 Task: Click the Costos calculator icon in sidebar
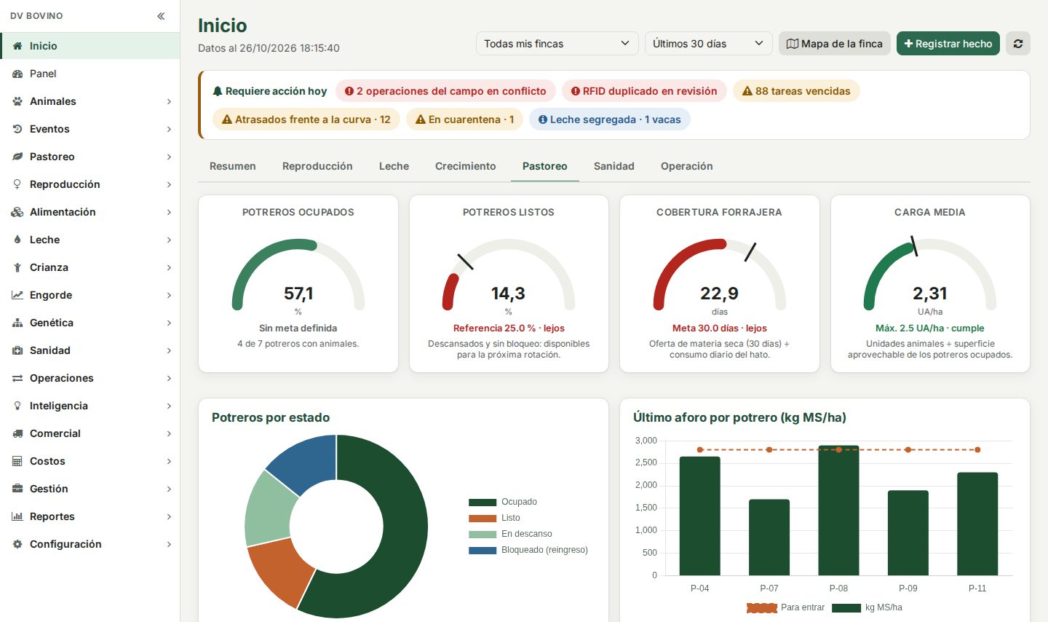(x=17, y=461)
